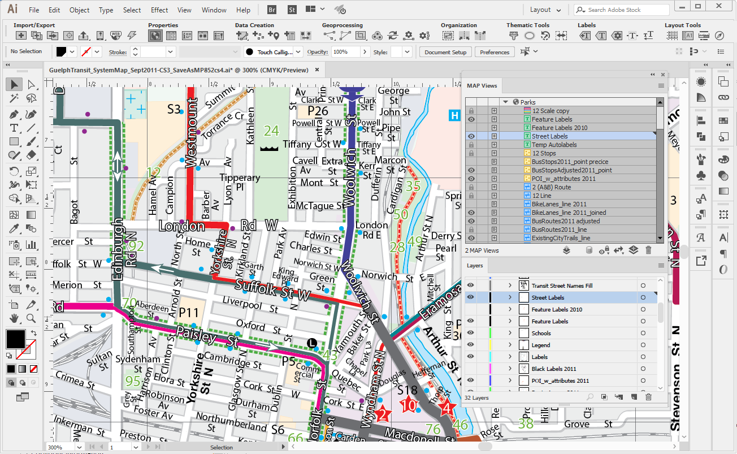Hide the Schools layer
Image resolution: width=737 pixels, height=454 pixels.
tap(470, 333)
